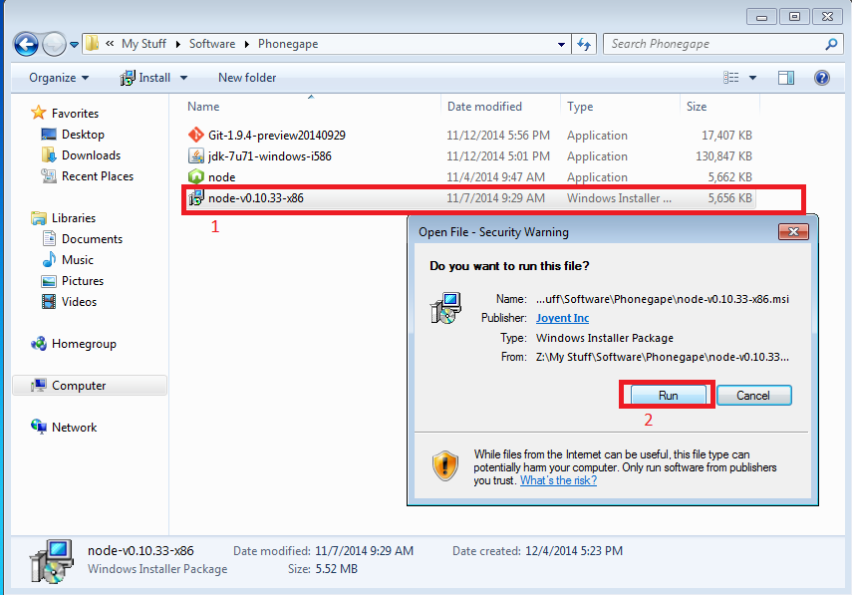The width and height of the screenshot is (852, 595).
Task: Open the Install dropdown arrow
Action: [x=183, y=79]
